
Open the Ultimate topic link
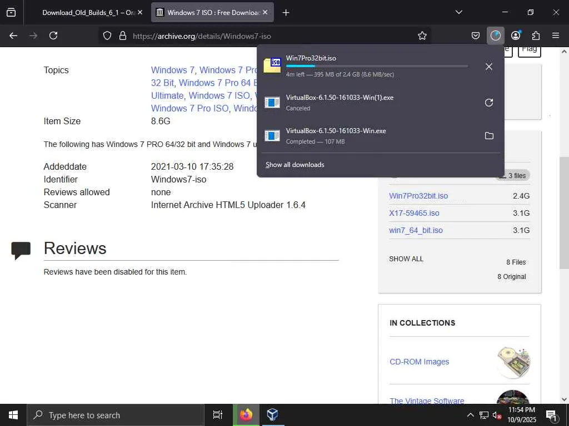167,95
